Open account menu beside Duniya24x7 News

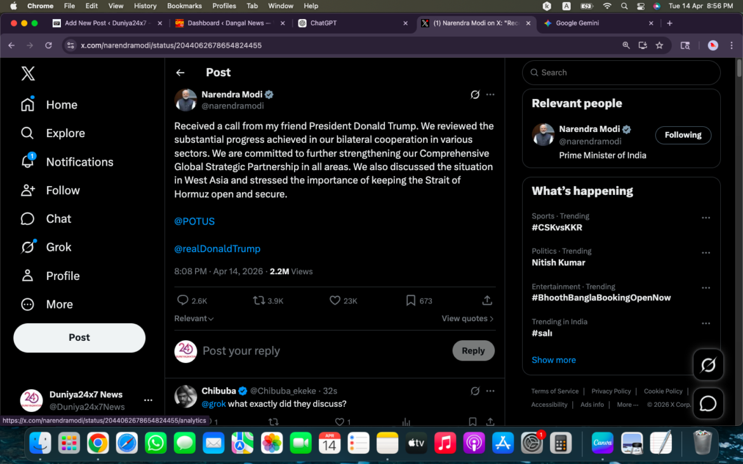[148, 400]
